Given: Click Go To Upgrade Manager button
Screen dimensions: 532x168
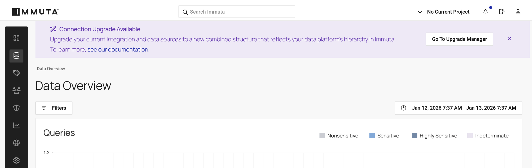Looking at the screenshot, I should pos(459,39).
